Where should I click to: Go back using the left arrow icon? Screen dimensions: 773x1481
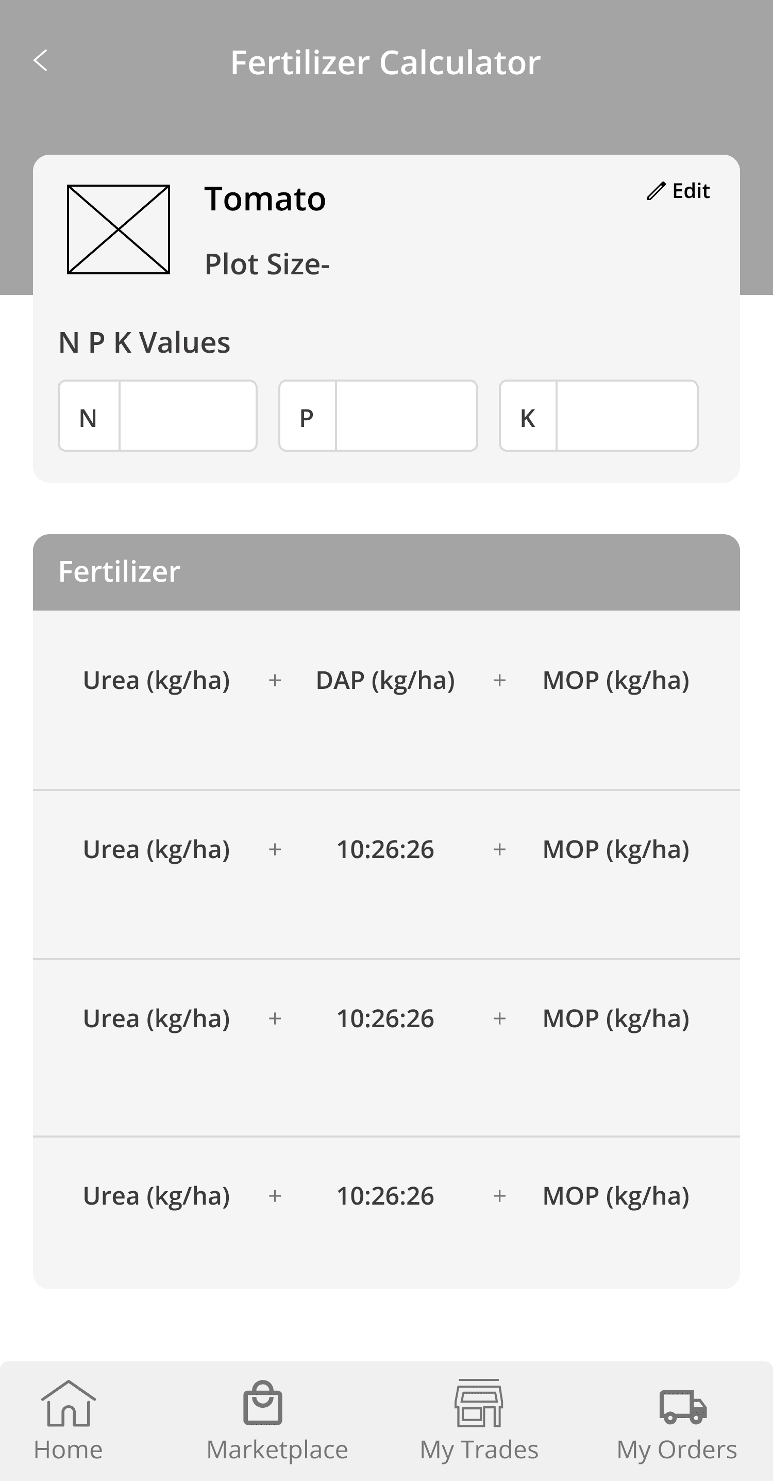pyautogui.click(x=40, y=60)
